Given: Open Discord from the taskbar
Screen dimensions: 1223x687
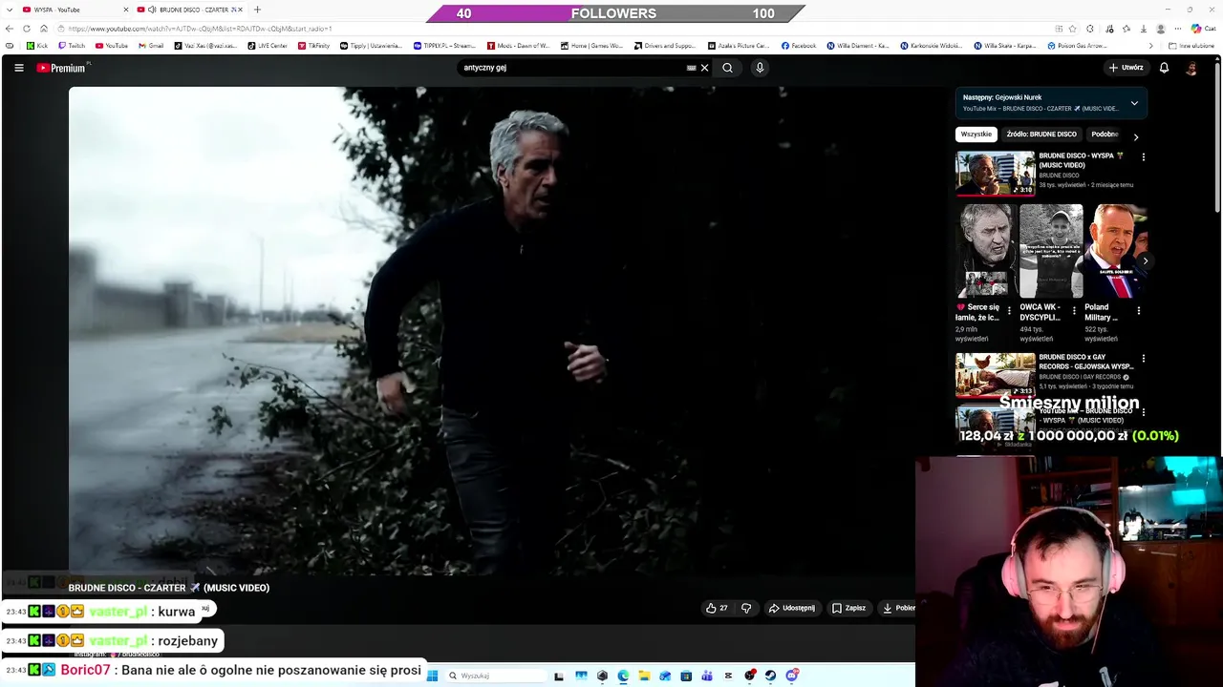Looking at the screenshot, I should pyautogui.click(x=792, y=676).
